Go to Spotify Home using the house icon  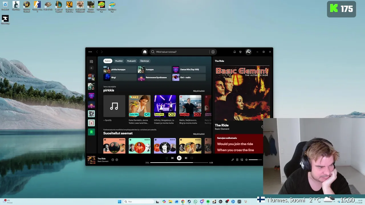point(145,52)
